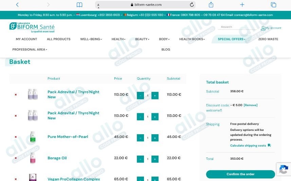This screenshot has height=181, width=291.
Task: Expand the HEALTH dropdown menu
Action: coord(119,39)
